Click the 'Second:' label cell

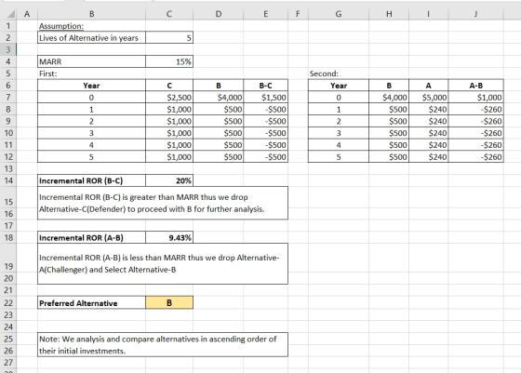point(339,73)
